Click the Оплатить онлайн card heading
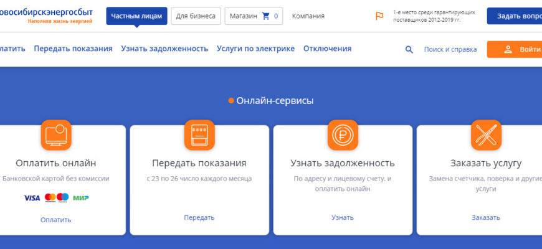 point(56,163)
